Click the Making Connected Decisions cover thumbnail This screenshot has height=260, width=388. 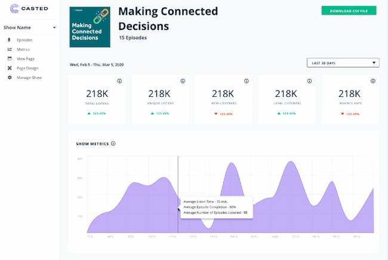[x=90, y=27]
